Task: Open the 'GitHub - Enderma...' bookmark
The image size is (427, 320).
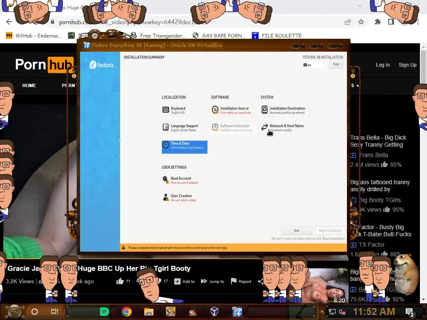Action: coord(34,36)
